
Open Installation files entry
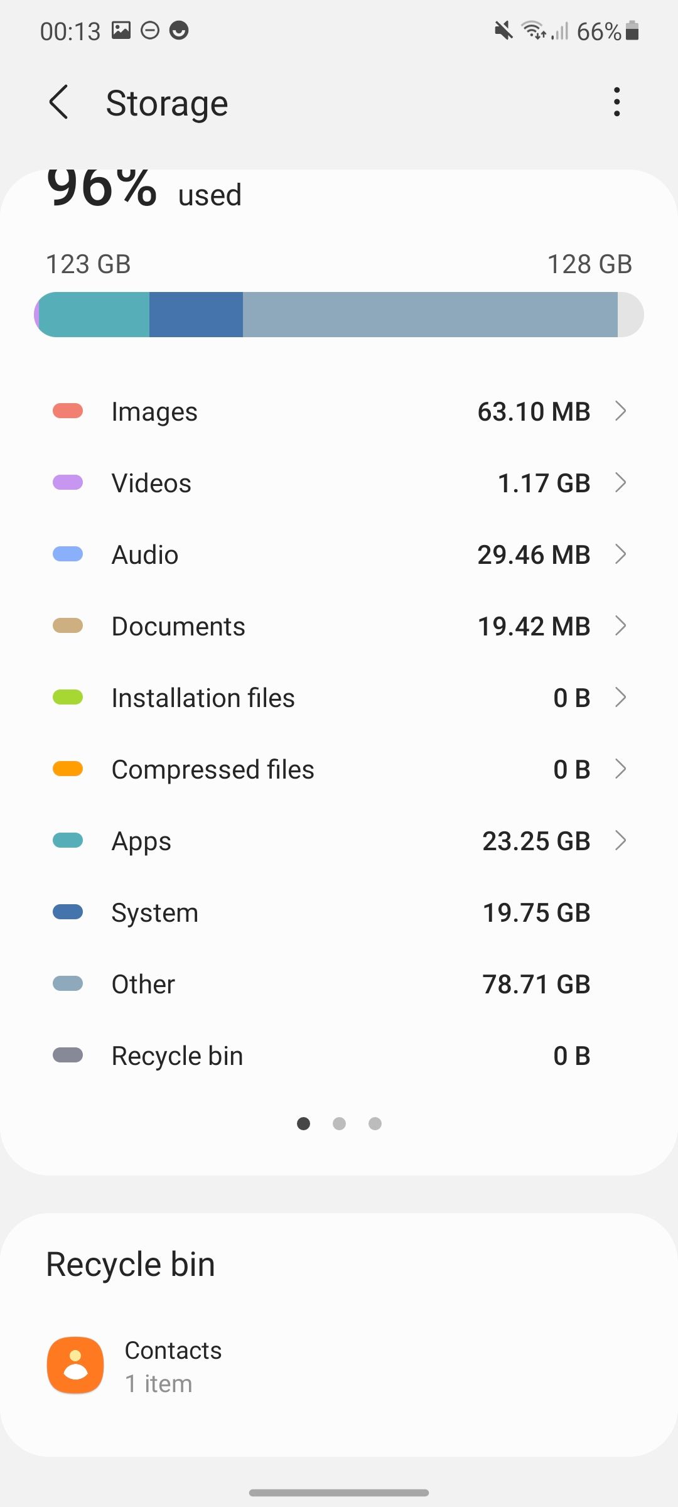point(339,698)
